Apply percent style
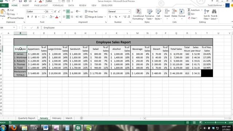This screenshot has height=131, width=233. [116, 17]
